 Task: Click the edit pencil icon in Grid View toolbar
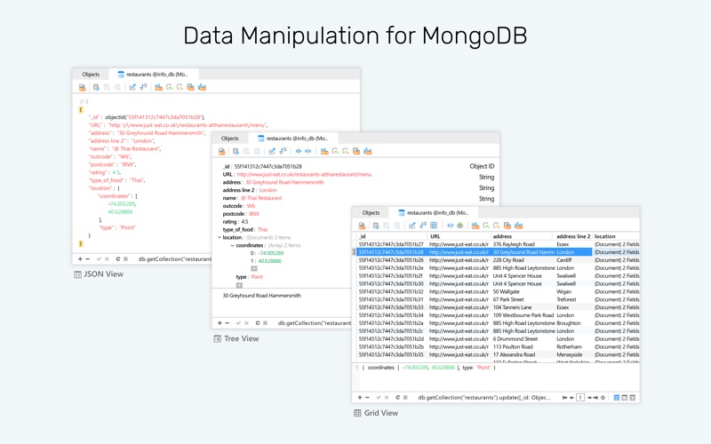(x=412, y=226)
